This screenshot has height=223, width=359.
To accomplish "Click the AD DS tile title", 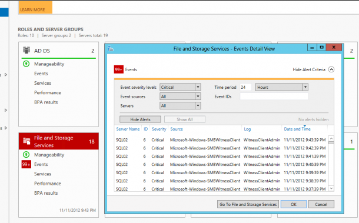I will (x=42, y=51).
